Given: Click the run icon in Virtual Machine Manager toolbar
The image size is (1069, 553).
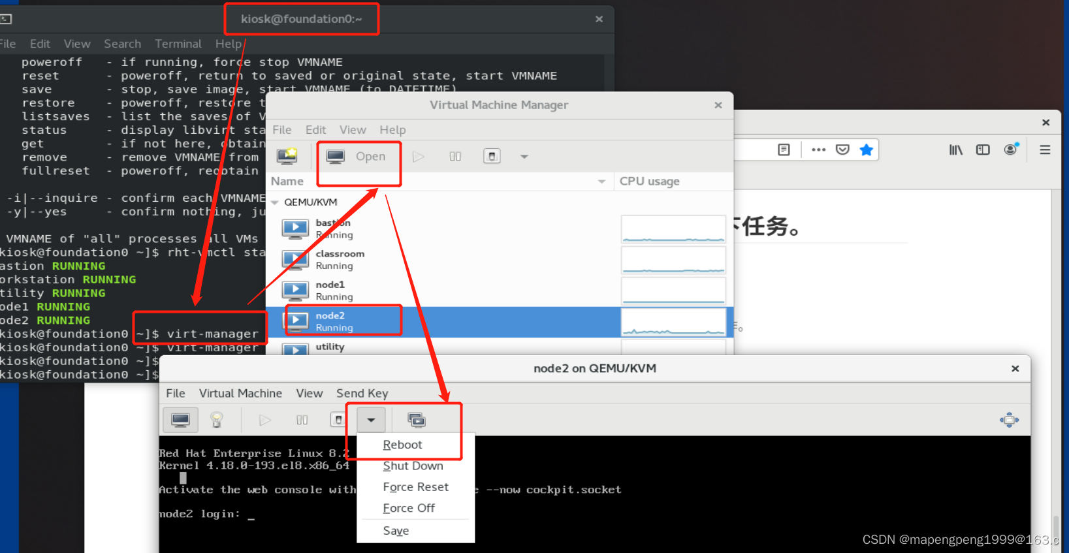Looking at the screenshot, I should point(419,157).
